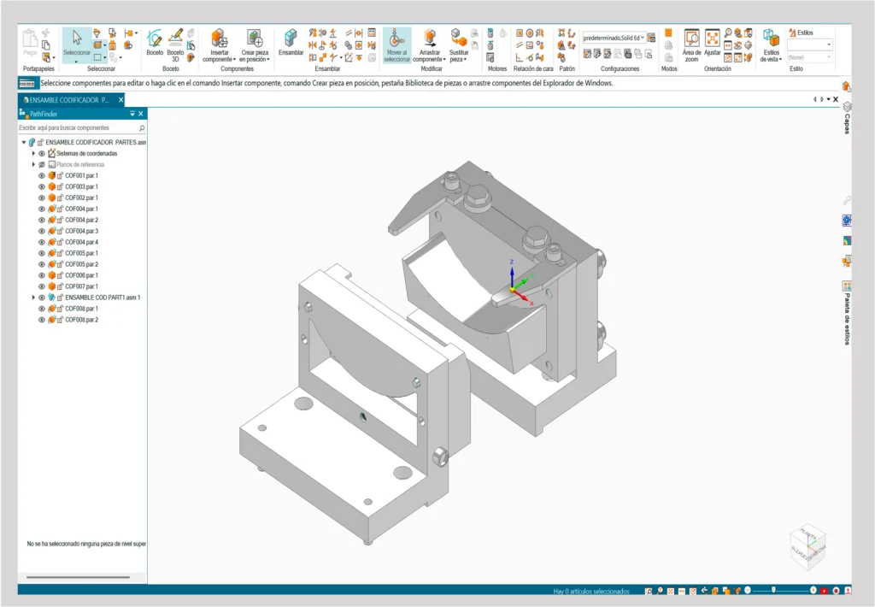Hide COF001.par:1 using its eye icon
Screen dimensions: 875x607
(x=41, y=175)
